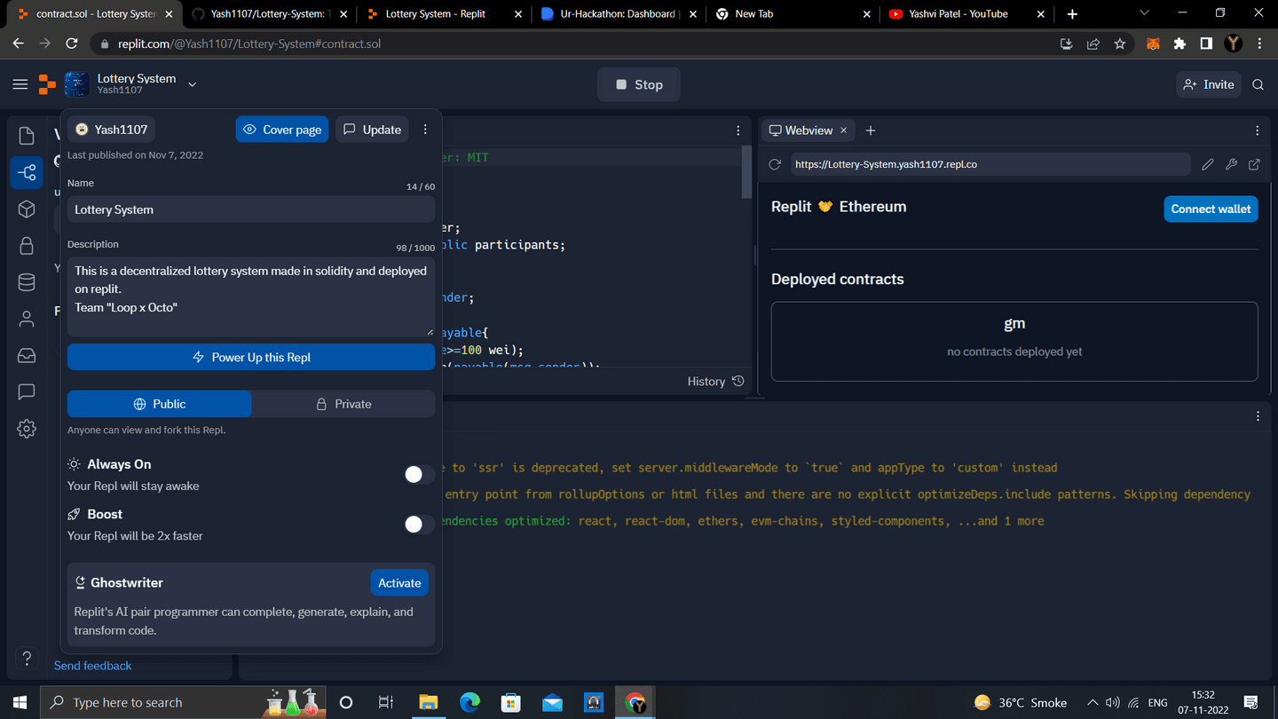1278x719 pixels.
Task: Open the Cover page
Action: click(x=282, y=130)
